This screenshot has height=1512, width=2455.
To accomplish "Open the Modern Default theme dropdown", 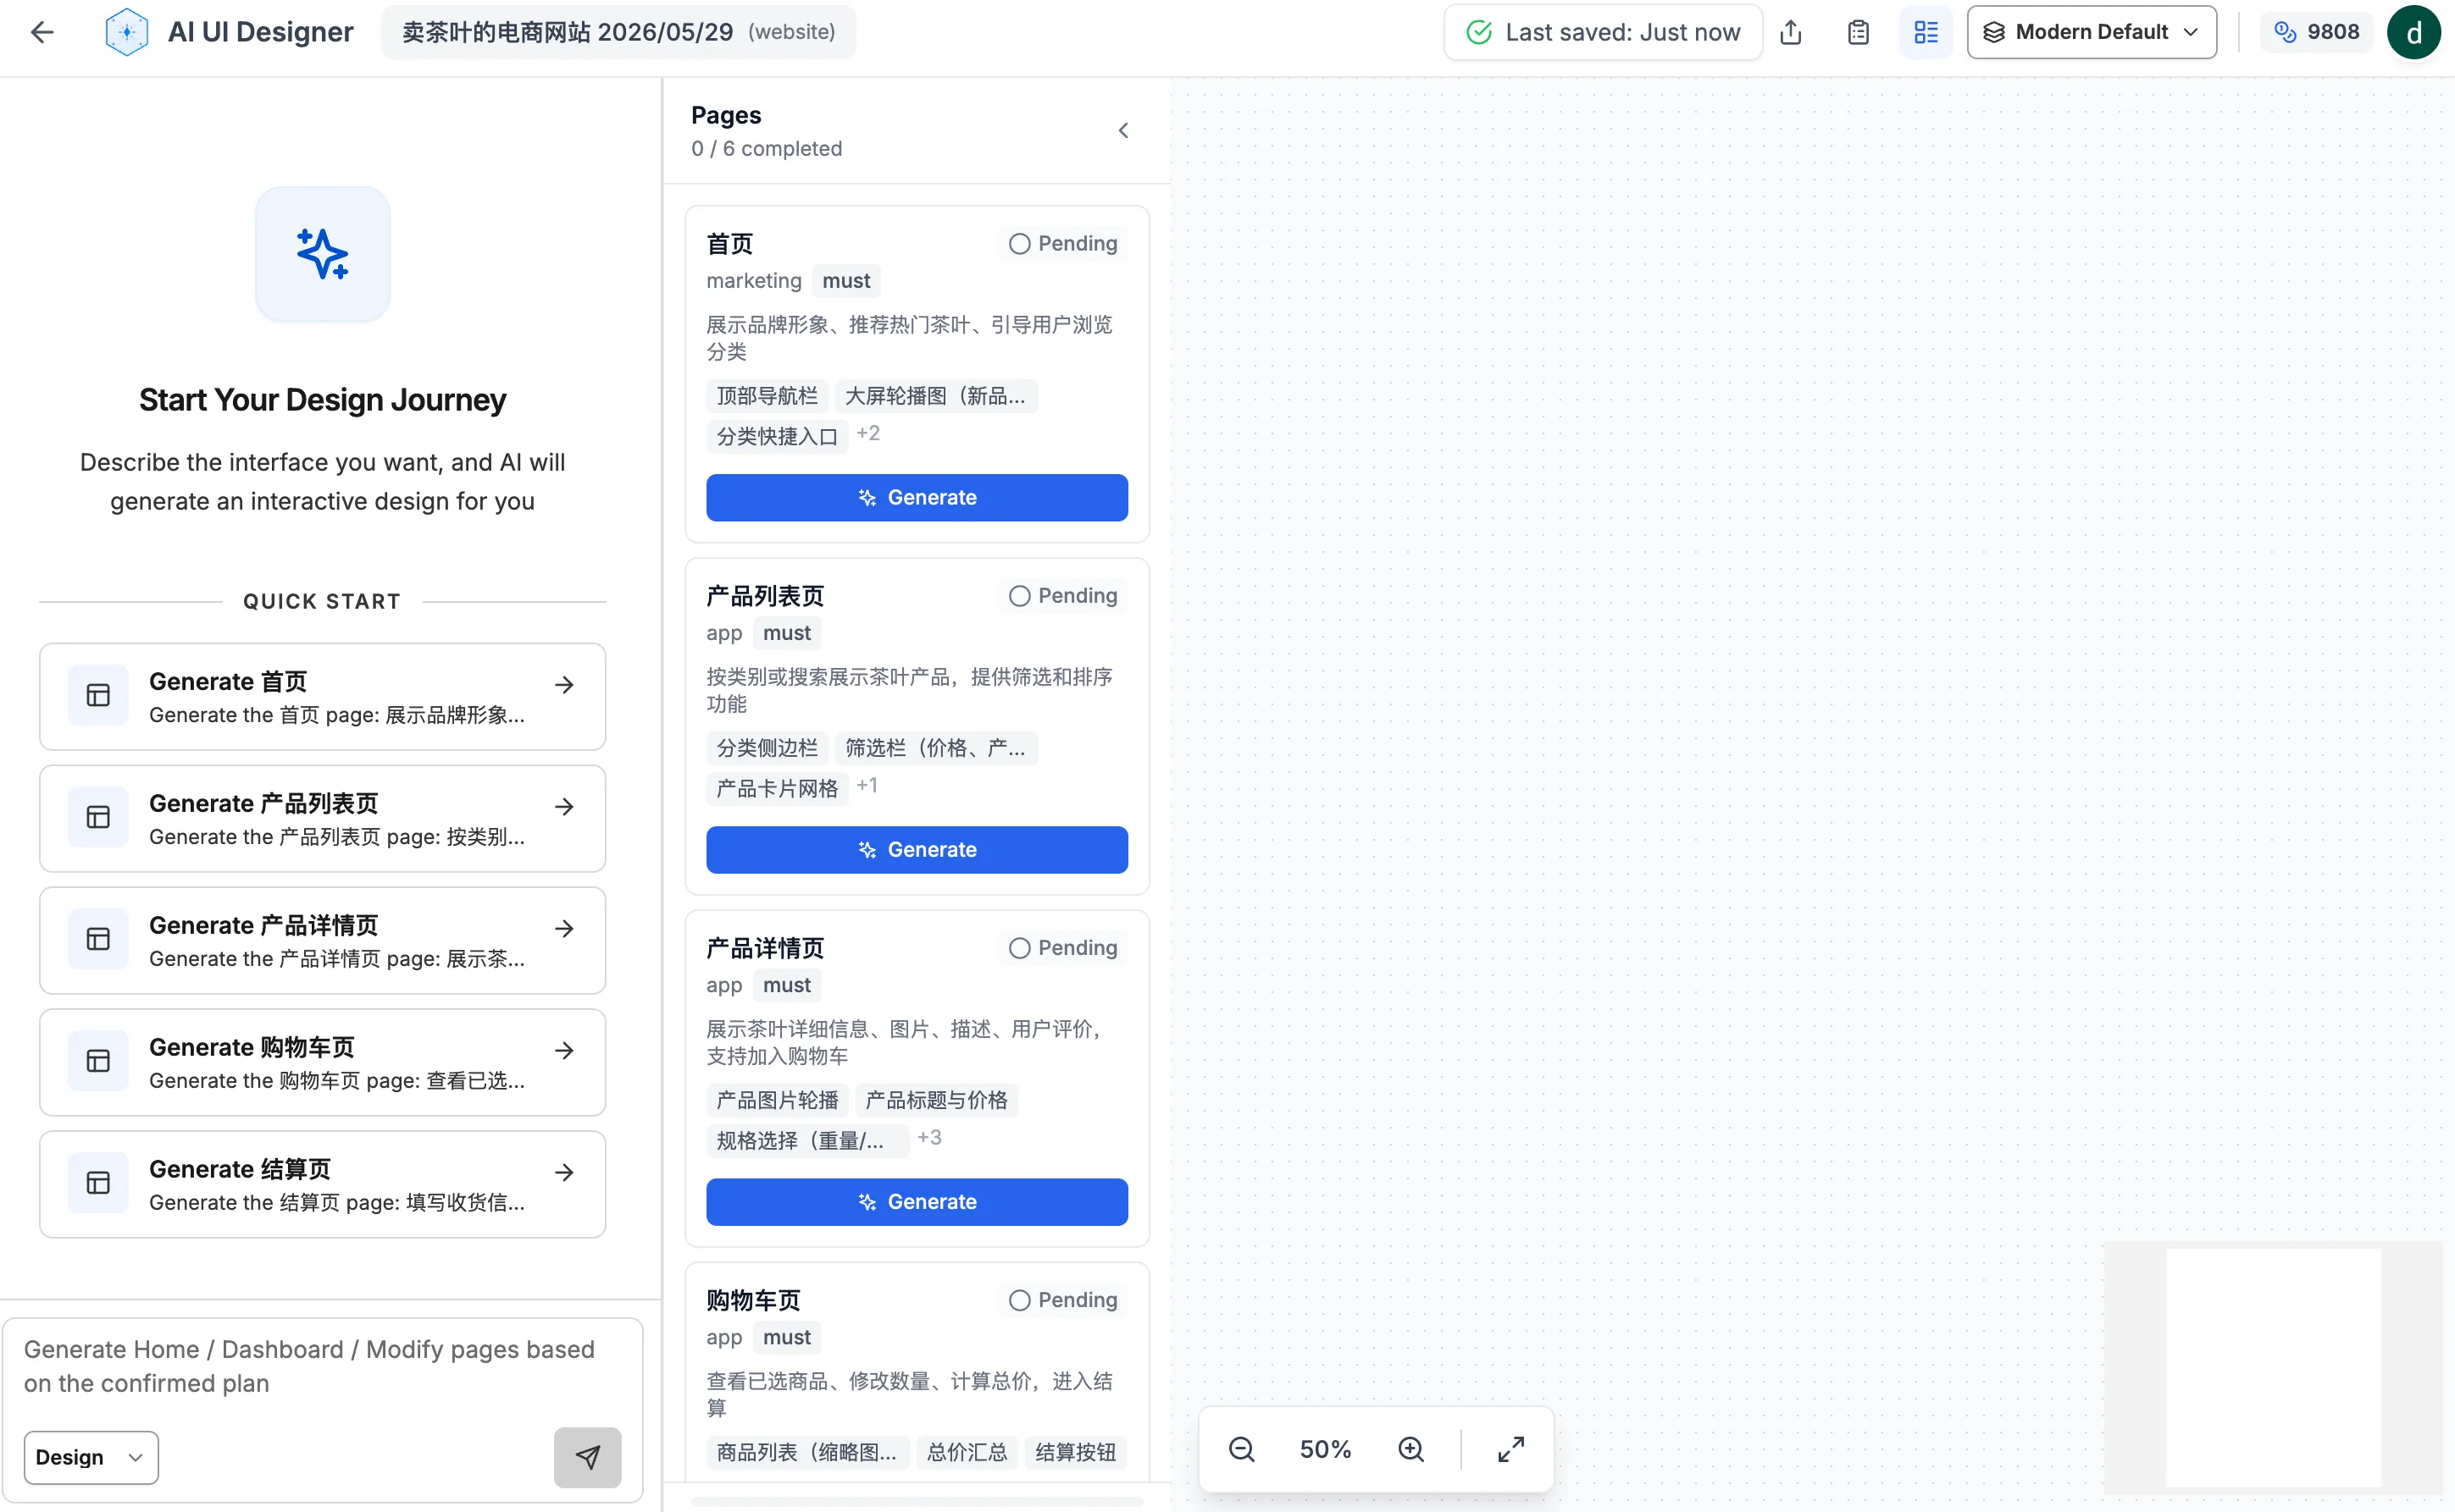I will tap(2092, 32).
